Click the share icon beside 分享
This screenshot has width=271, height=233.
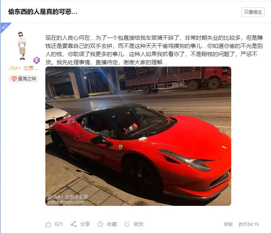tap(74, 224)
